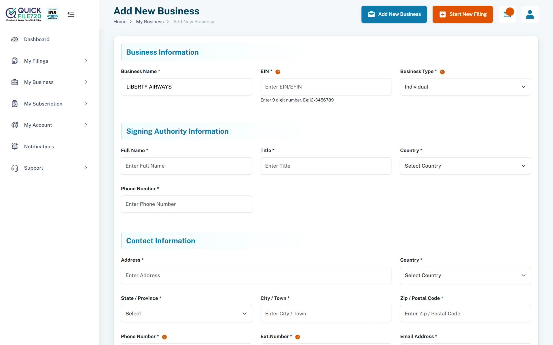Click the Home breadcrumb link

pos(120,22)
